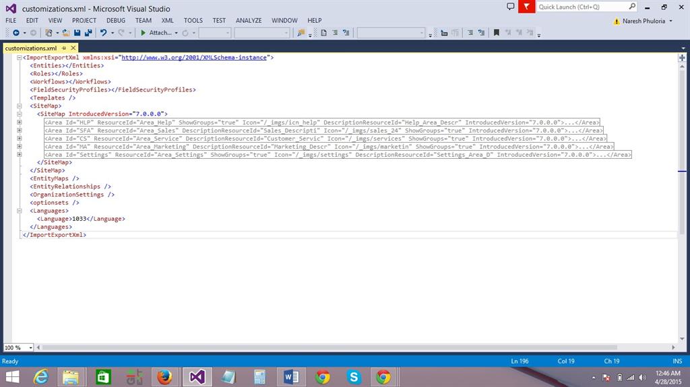690x387 pixels.
Task: Open the EDIT menu
Action: tap(32, 21)
